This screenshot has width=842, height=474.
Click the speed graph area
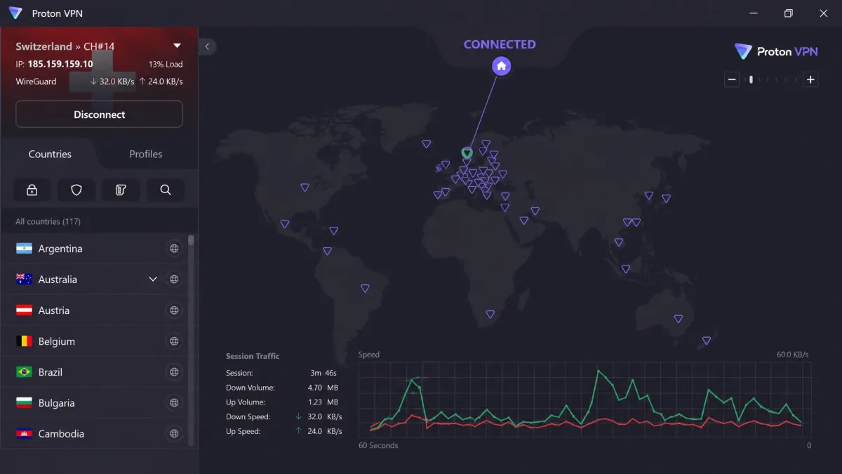(584, 400)
